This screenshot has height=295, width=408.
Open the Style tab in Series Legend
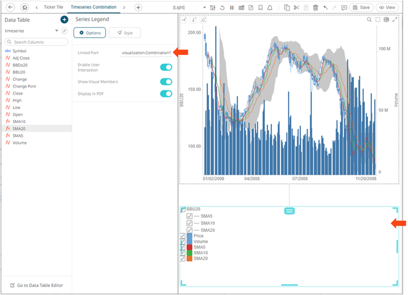point(125,33)
